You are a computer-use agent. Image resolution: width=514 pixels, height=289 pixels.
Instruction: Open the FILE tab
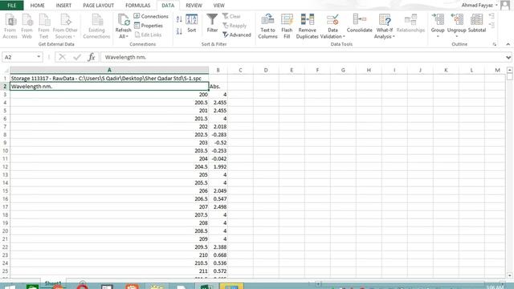tap(12, 6)
